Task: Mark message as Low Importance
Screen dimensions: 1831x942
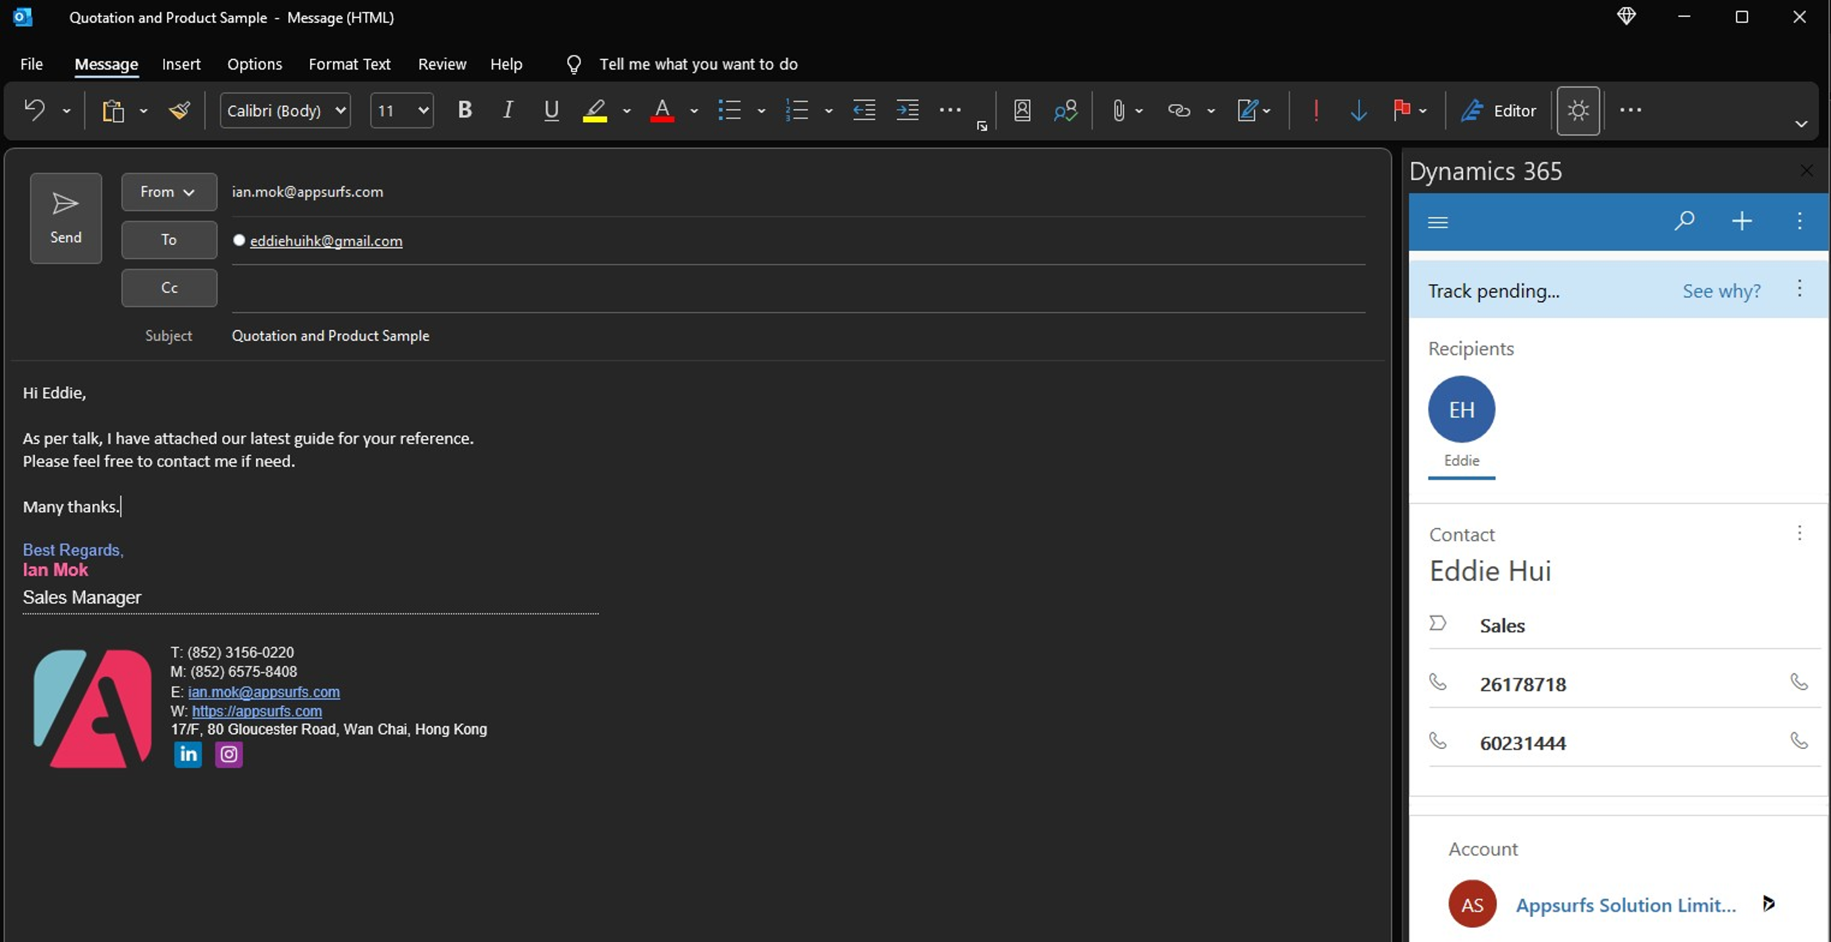Action: 1358,110
